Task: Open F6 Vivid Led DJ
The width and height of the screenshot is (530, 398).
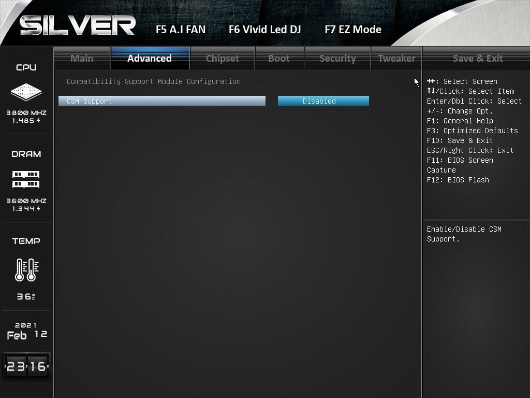Action: (x=264, y=30)
